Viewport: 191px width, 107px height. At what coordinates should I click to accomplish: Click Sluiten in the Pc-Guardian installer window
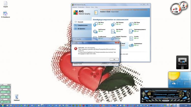(113, 63)
